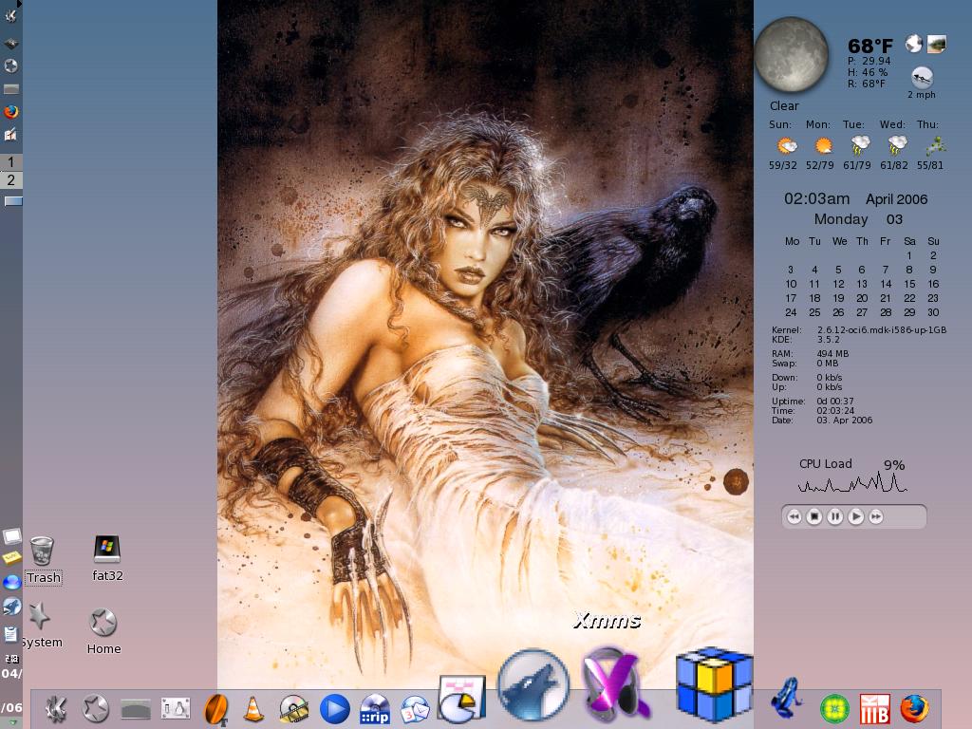Click the window list icon on left panel

pyautogui.click(x=12, y=201)
